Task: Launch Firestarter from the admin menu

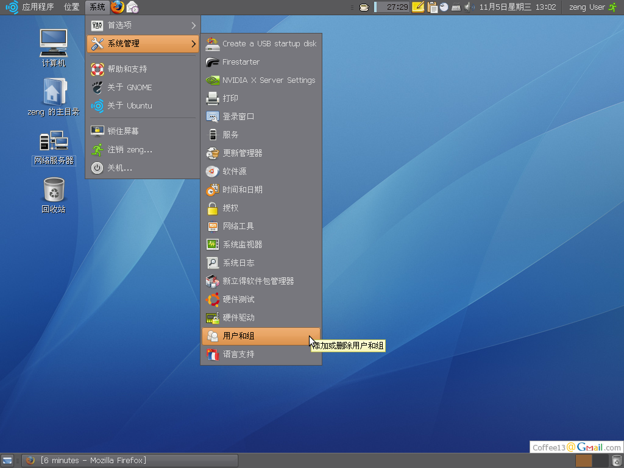Action: click(x=261, y=62)
